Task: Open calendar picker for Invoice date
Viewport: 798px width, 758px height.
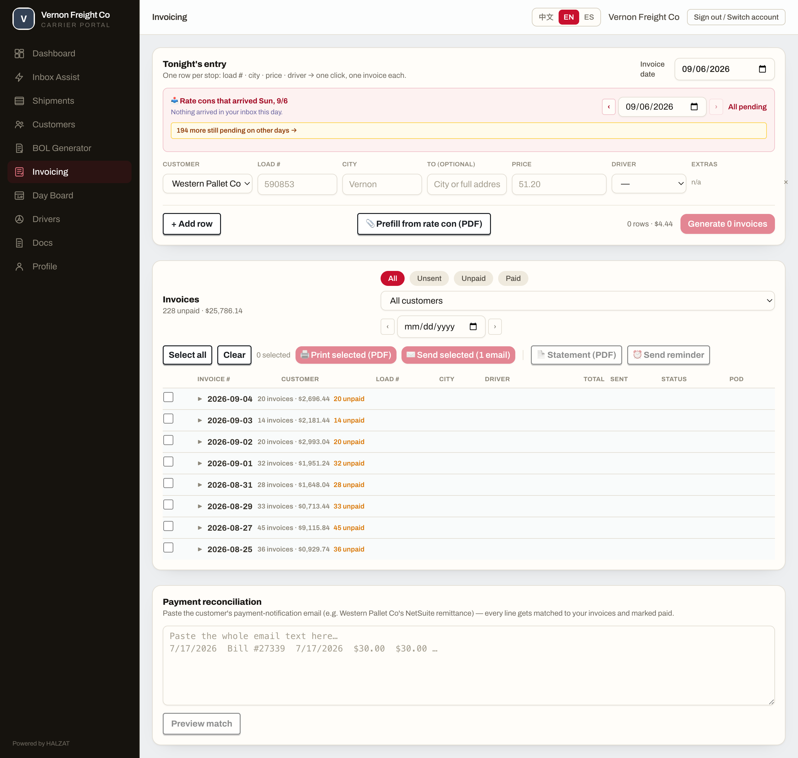Action: [762, 69]
